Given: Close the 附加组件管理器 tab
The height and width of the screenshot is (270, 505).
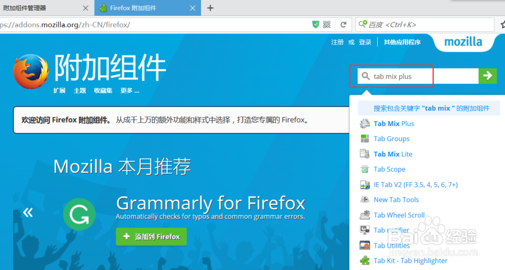Looking at the screenshot, I should 86,8.
